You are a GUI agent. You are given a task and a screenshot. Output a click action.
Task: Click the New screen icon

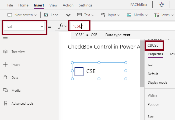pyautogui.click(x=10, y=15)
